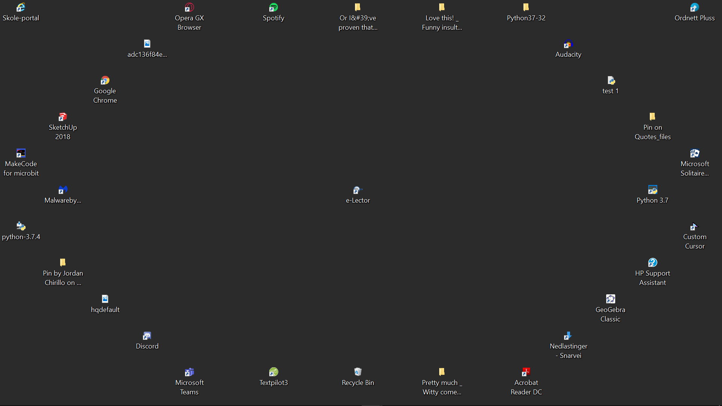722x406 pixels.
Task: Select the hqdefault image file
Action: click(x=105, y=298)
